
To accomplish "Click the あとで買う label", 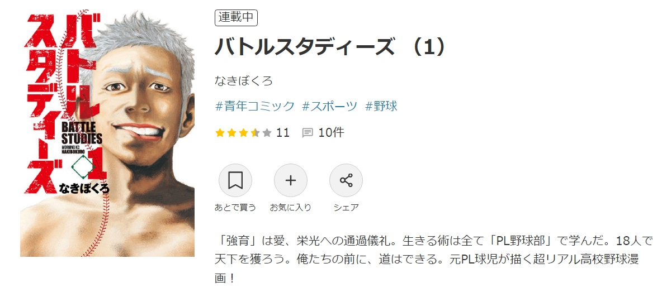I will [x=235, y=208].
